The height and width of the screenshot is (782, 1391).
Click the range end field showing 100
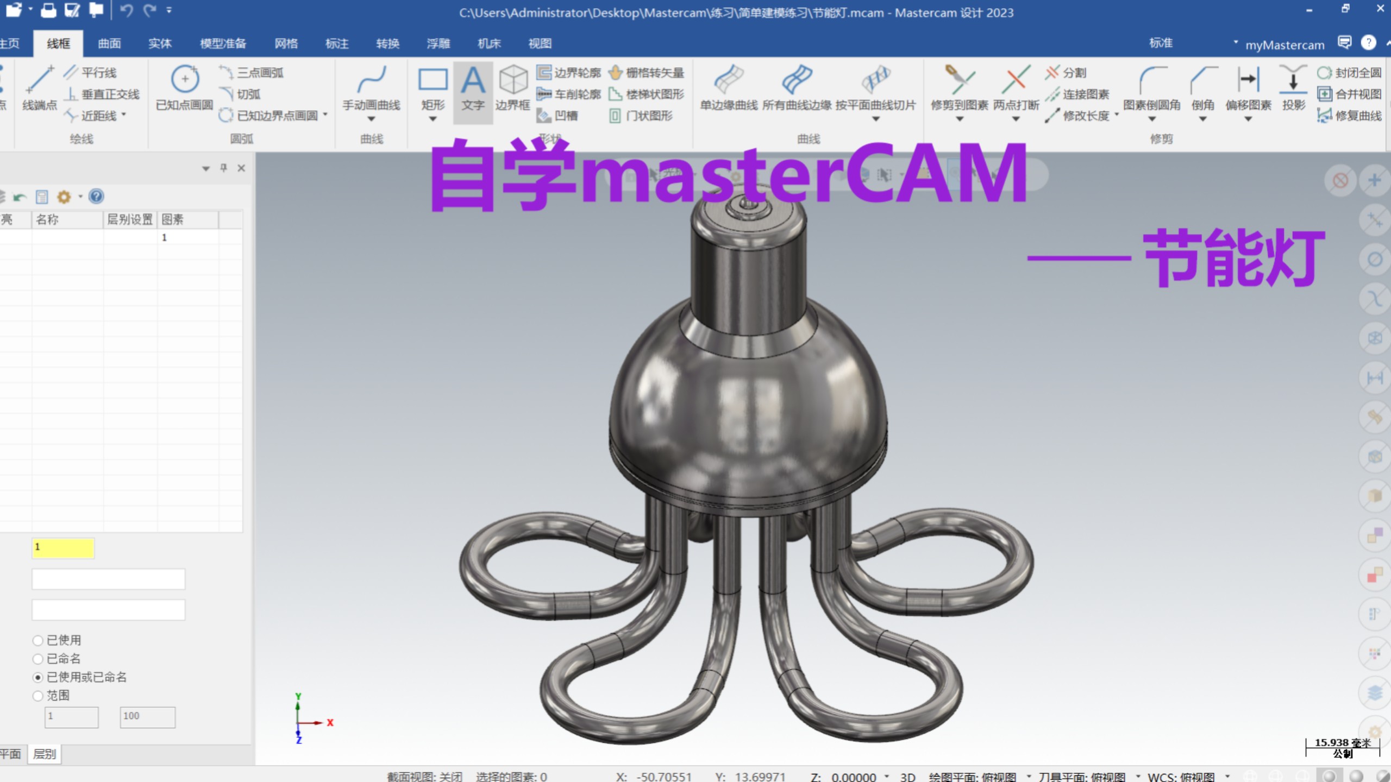point(147,717)
